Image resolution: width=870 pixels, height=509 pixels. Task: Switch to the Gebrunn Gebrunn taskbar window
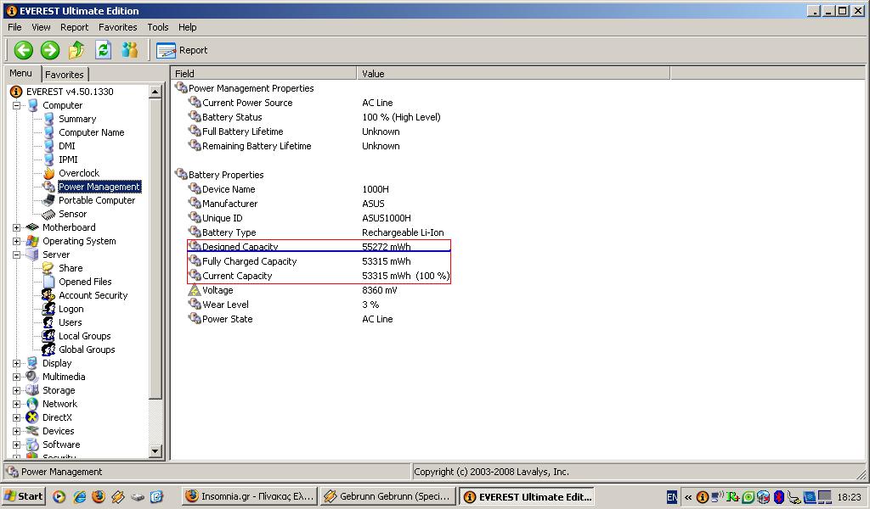(x=387, y=496)
